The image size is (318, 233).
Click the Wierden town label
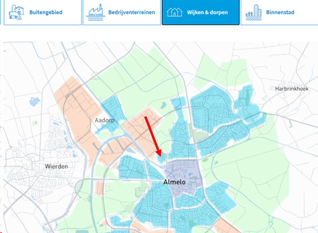(x=56, y=166)
